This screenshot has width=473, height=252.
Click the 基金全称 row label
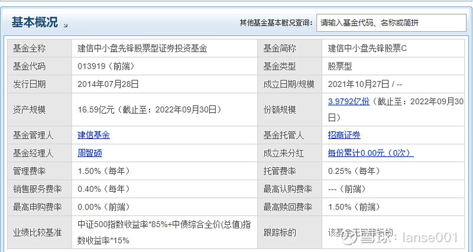click(29, 49)
